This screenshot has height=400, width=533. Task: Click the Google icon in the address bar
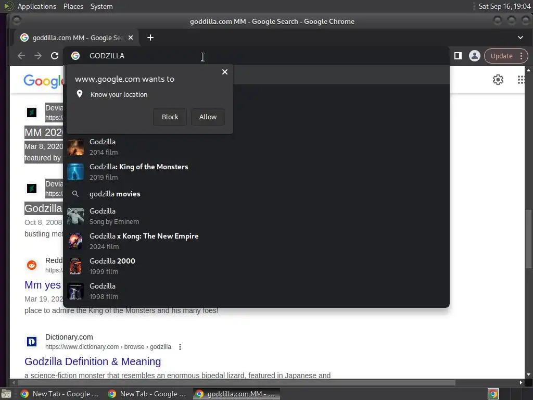(x=75, y=56)
